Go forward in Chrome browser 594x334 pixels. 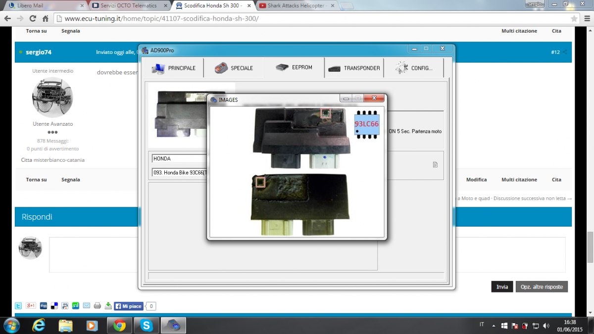coord(20,18)
